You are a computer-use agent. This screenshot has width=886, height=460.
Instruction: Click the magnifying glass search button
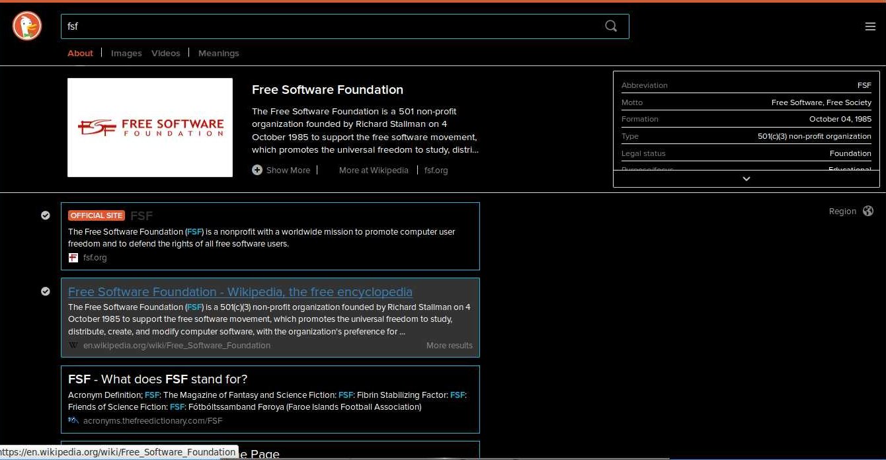tap(611, 26)
